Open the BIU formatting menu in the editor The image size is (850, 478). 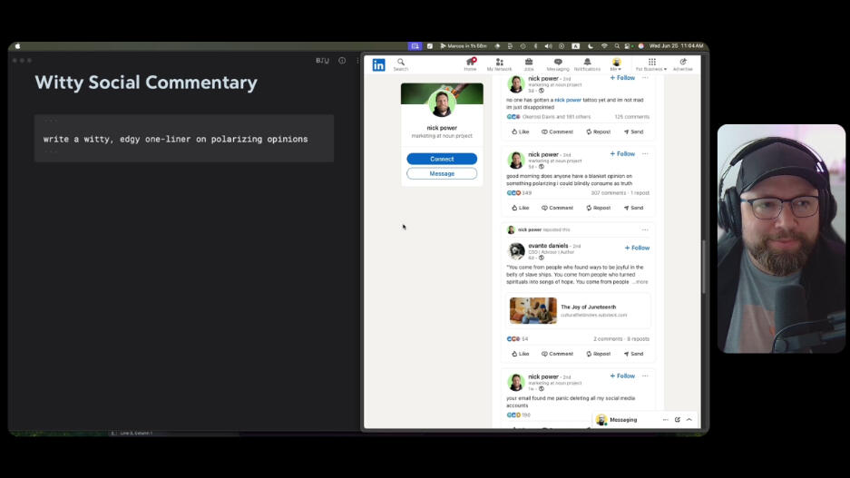pyautogui.click(x=322, y=61)
